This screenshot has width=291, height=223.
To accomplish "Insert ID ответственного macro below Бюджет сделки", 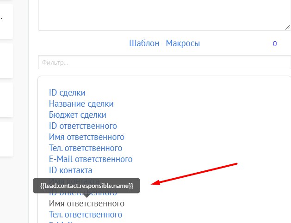I will 83,126.
